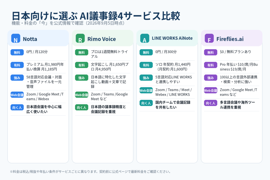Viewport: 270px width, 180px height.
Task: Click the teal Web会議 badge in LINE WORKS AiNote card
Action: pos(146,90)
